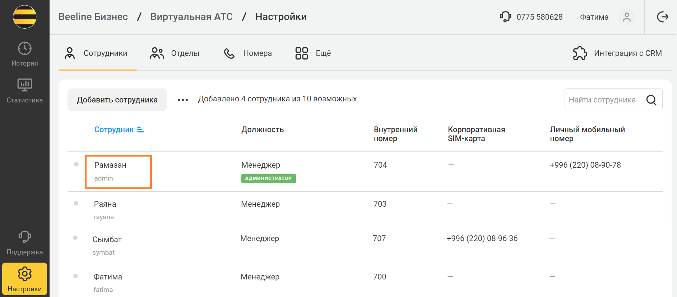Click the CRM integration puzzle icon
Viewport: 677px width, 297px height.
[x=580, y=53]
